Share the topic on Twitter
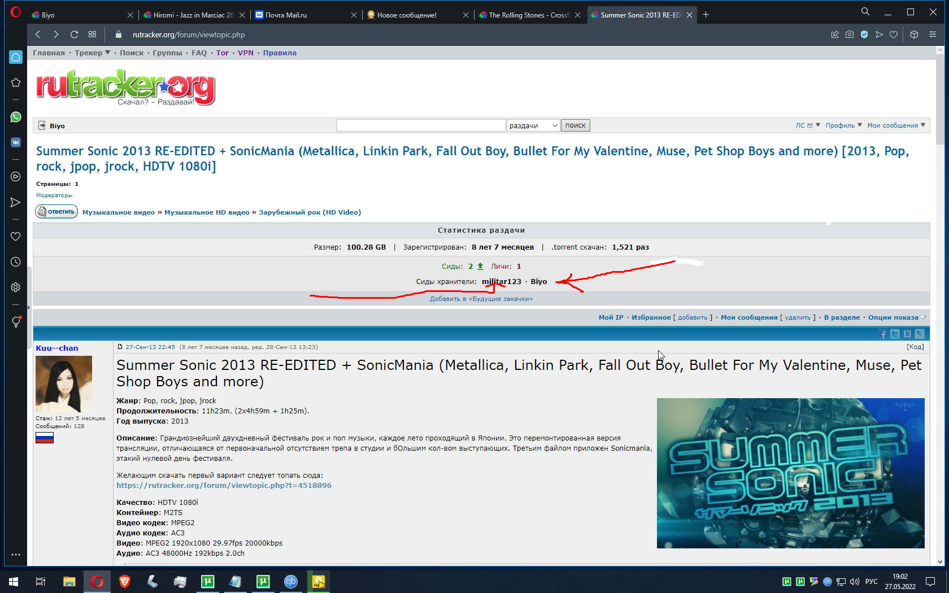 (895, 334)
